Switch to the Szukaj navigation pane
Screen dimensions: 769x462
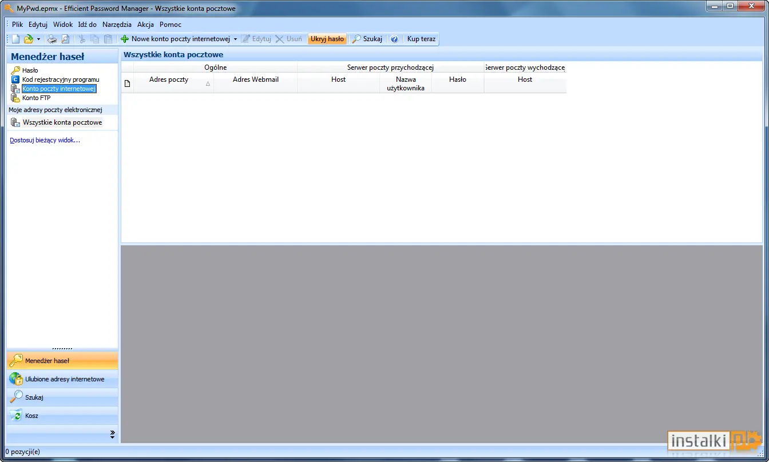[62, 397]
